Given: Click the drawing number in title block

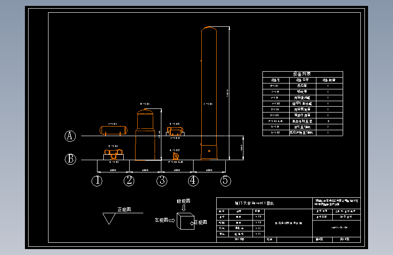Looking at the screenshot, I should click(x=339, y=227).
